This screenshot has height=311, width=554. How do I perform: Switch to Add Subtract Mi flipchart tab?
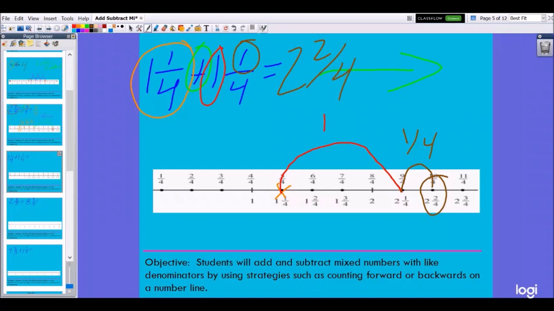[116, 18]
